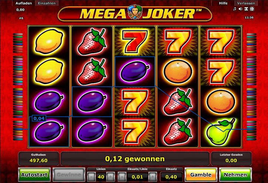Toggle the background music note icon
This screenshot has height=183, width=268.
[x=235, y=9]
